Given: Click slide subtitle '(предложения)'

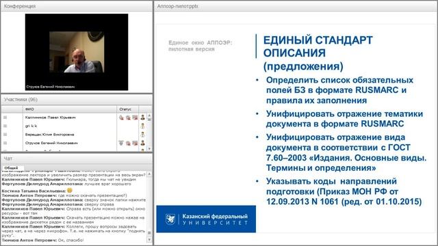Looking at the screenshot, I should (x=303, y=66).
